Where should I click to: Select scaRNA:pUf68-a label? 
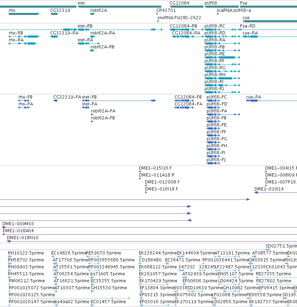pos(234,10)
